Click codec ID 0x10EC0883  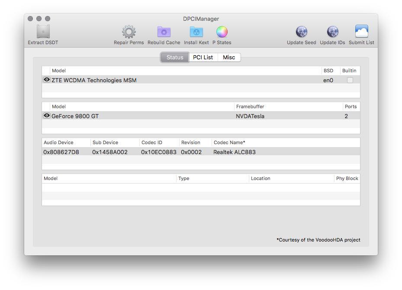point(159,152)
